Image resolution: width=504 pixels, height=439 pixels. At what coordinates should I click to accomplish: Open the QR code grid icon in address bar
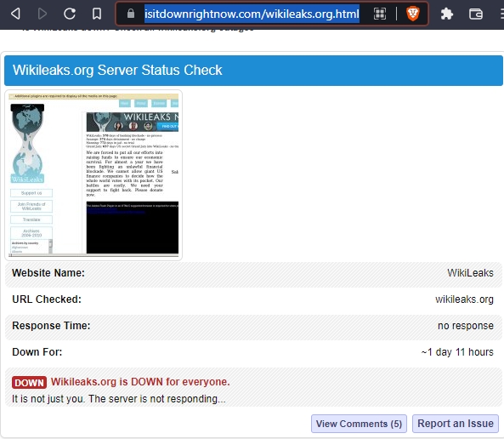pos(380,14)
